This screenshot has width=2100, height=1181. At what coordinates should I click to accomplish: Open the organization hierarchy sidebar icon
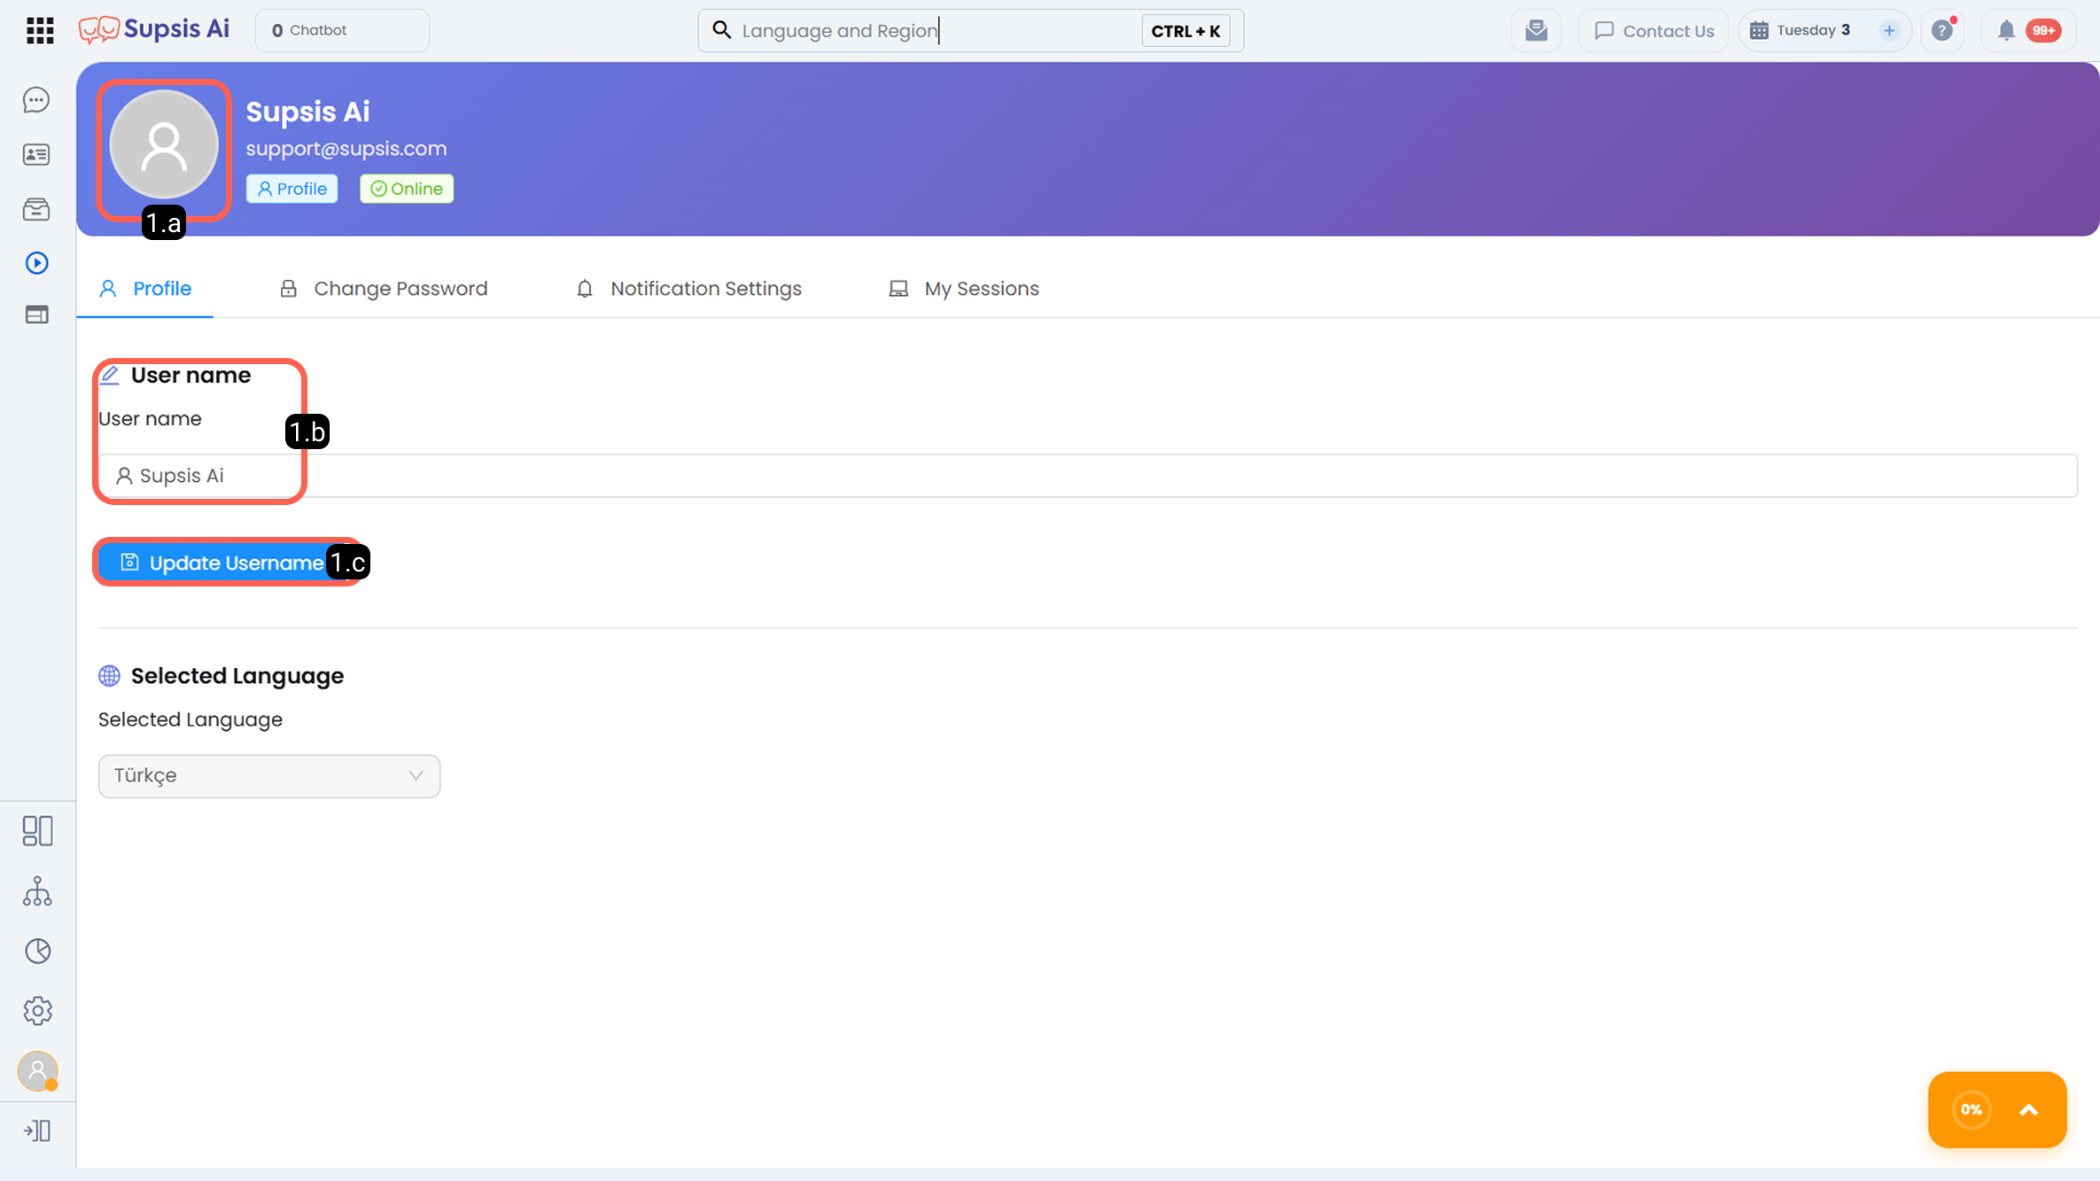coord(37,891)
